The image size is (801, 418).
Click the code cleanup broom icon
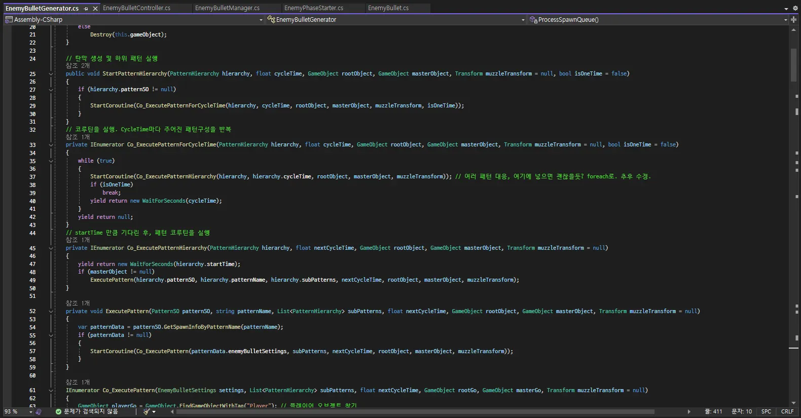pos(147,412)
